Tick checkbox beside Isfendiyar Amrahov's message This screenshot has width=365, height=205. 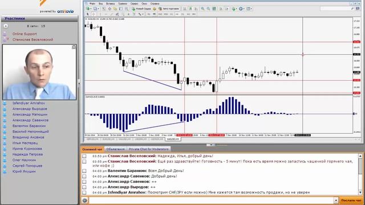point(84,192)
